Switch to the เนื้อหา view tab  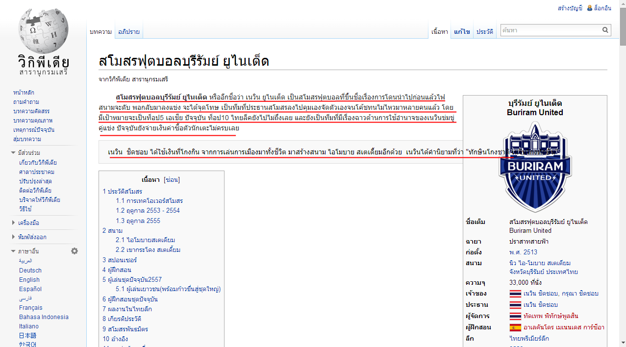pyautogui.click(x=440, y=32)
